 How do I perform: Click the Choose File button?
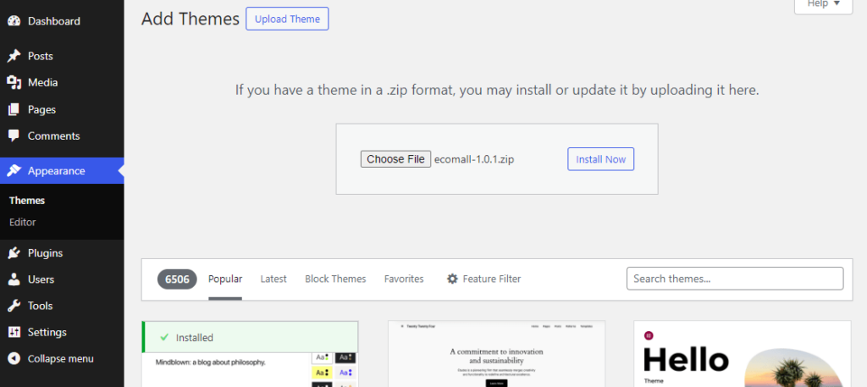click(x=395, y=159)
